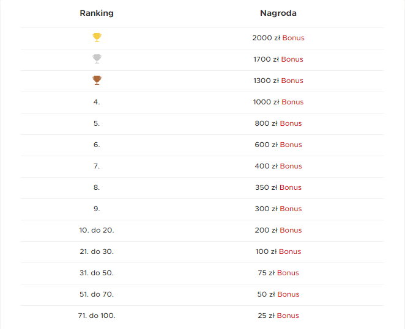Open Bonus link for 50 zł prize
405x329 pixels.
pyautogui.click(x=288, y=294)
